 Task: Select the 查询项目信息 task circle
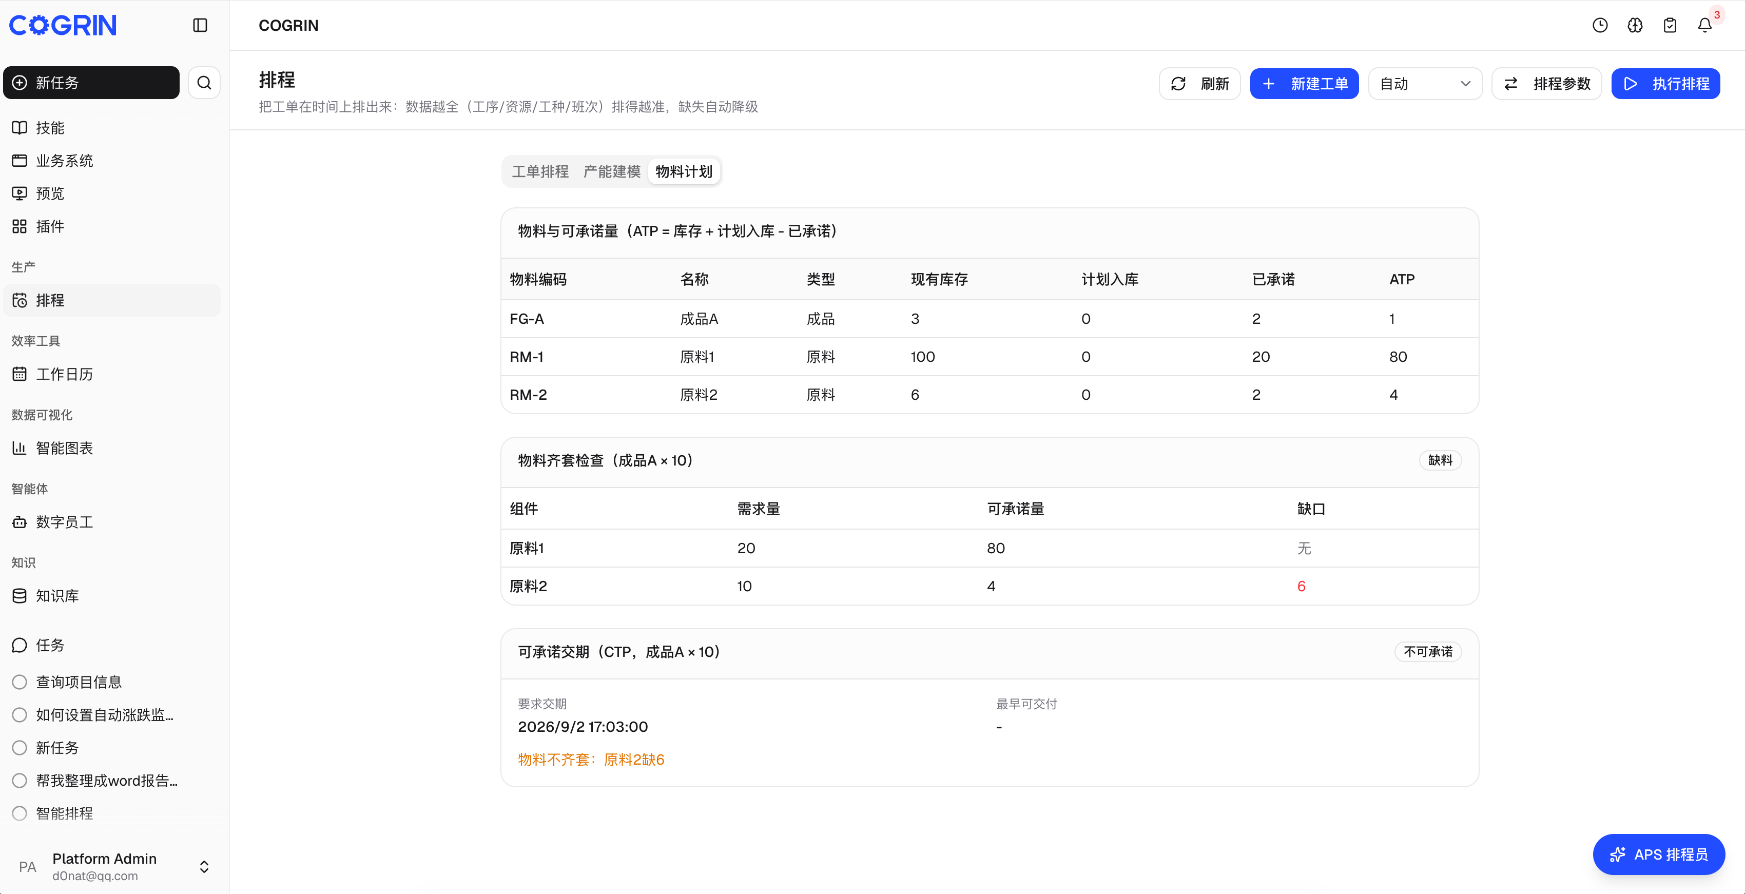[20, 682]
